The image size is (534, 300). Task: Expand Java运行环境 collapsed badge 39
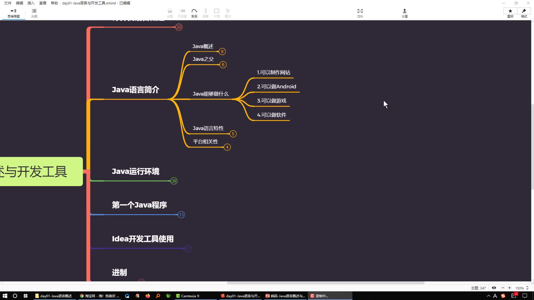174,181
